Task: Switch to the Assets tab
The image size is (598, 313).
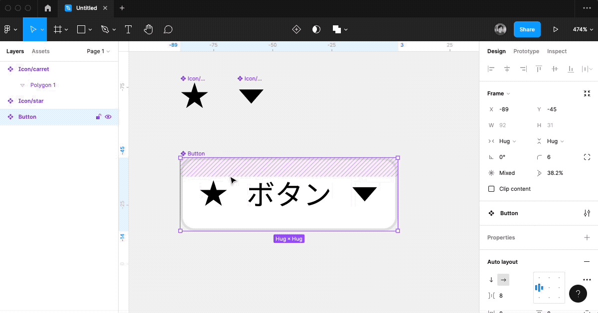Action: [x=40, y=51]
